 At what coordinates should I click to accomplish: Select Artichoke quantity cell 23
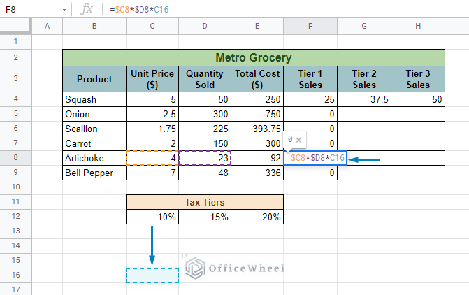pos(205,158)
